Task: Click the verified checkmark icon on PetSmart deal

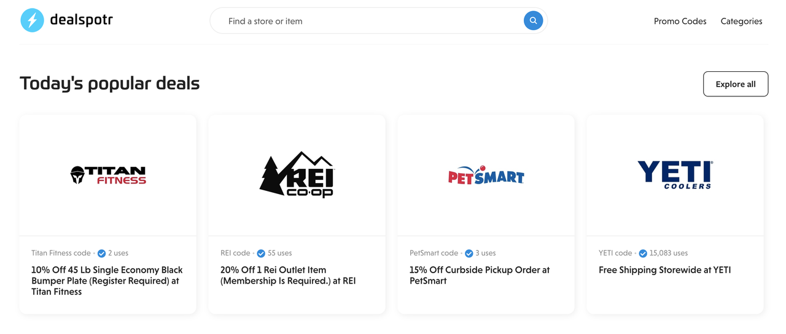Action: pyautogui.click(x=469, y=254)
